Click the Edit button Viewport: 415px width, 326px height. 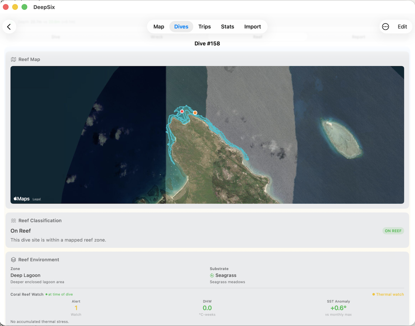(402, 27)
